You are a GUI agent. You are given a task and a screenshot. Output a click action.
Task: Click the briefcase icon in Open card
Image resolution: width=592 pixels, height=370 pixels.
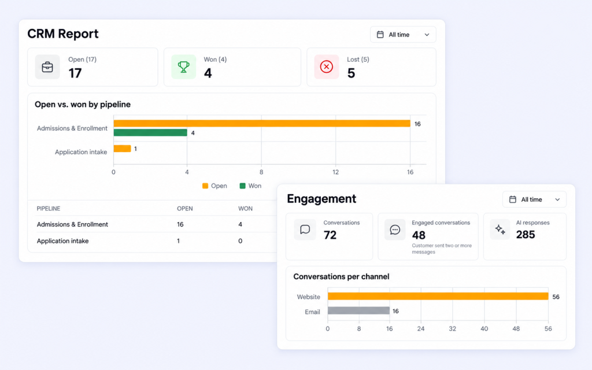click(x=47, y=67)
